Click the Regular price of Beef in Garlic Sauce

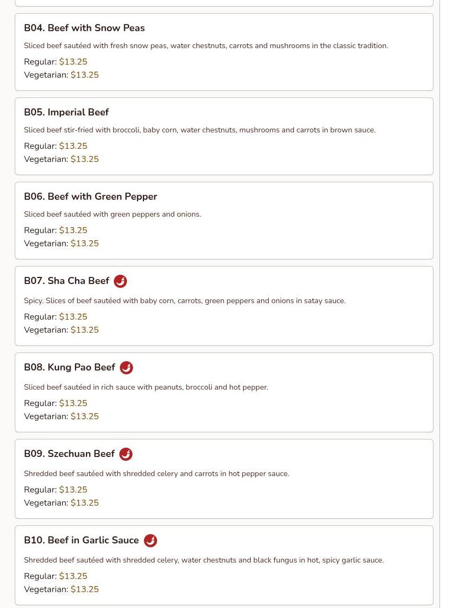tap(73, 576)
